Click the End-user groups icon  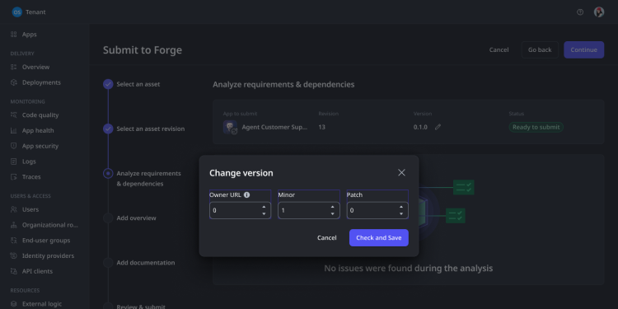coord(14,241)
